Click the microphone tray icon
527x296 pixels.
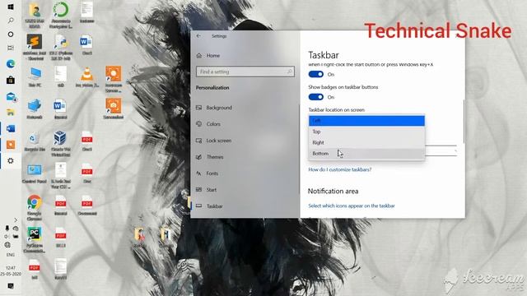point(7,229)
